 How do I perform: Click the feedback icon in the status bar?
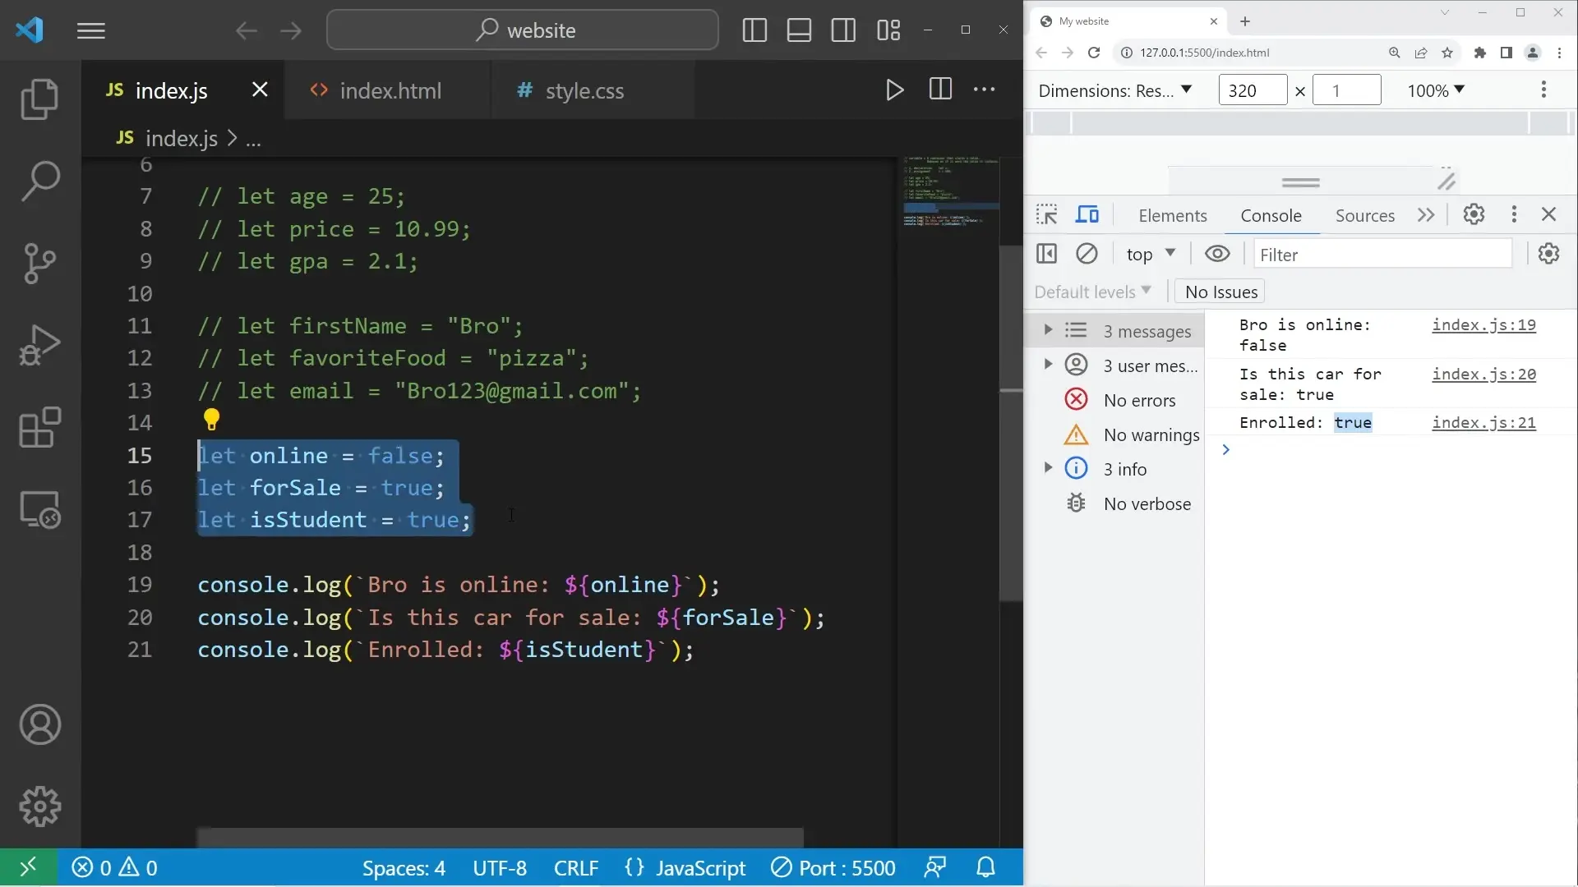coord(935,867)
